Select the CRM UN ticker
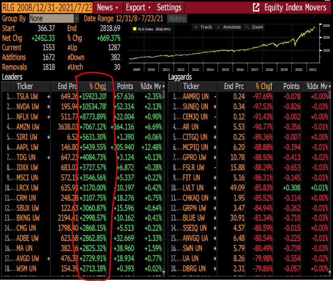Screen dimensions: 333x281 [26, 198]
